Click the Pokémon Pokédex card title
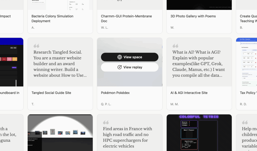257x151 pixels. point(115,93)
